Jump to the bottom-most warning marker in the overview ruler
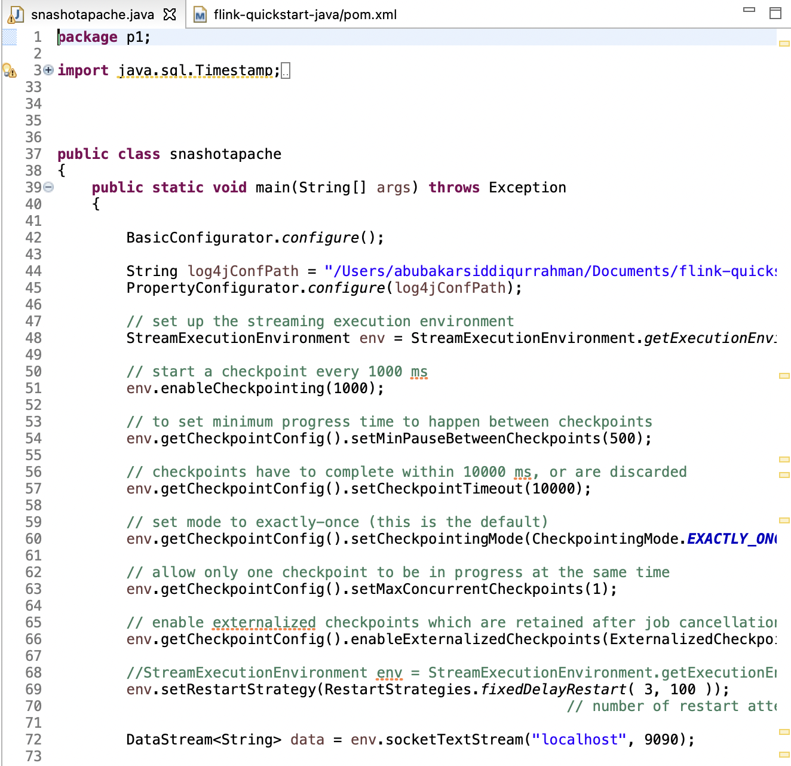Image resolution: width=791 pixels, height=766 pixels. click(x=784, y=755)
